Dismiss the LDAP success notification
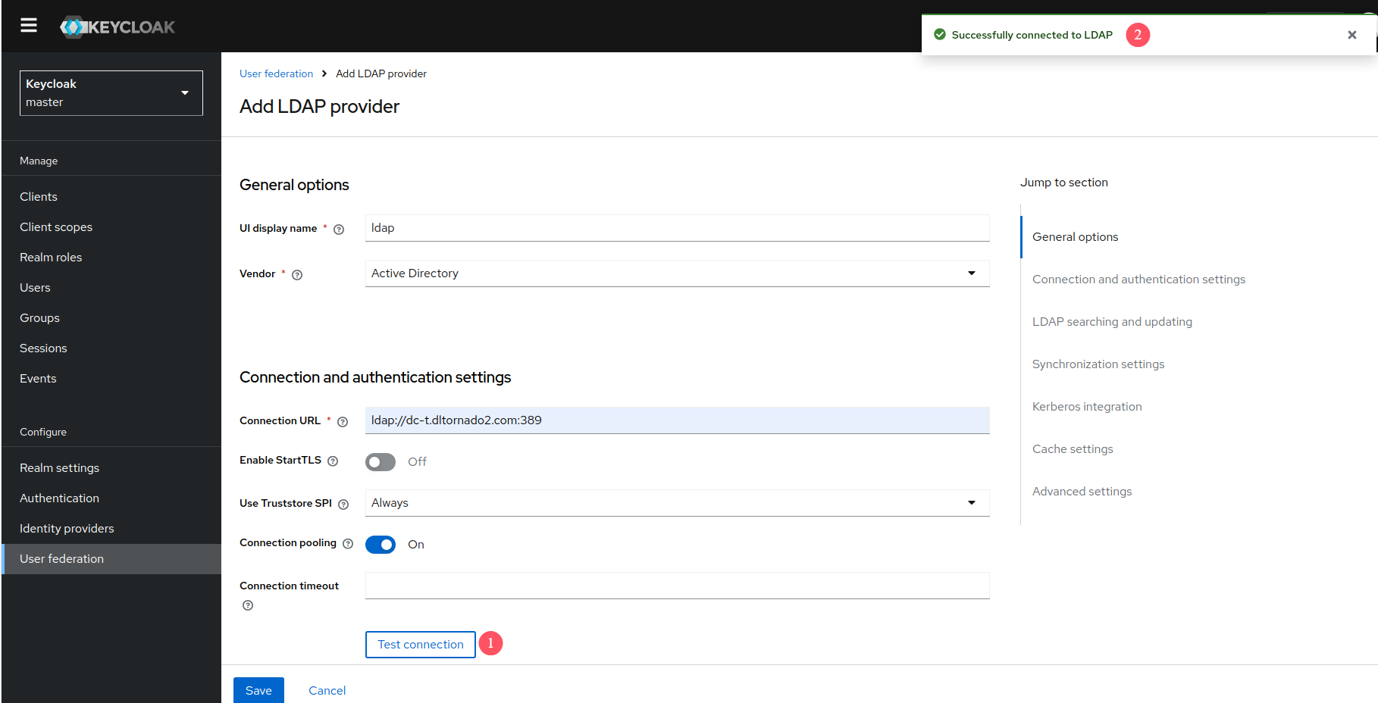This screenshot has height=703, width=1378. (1351, 35)
